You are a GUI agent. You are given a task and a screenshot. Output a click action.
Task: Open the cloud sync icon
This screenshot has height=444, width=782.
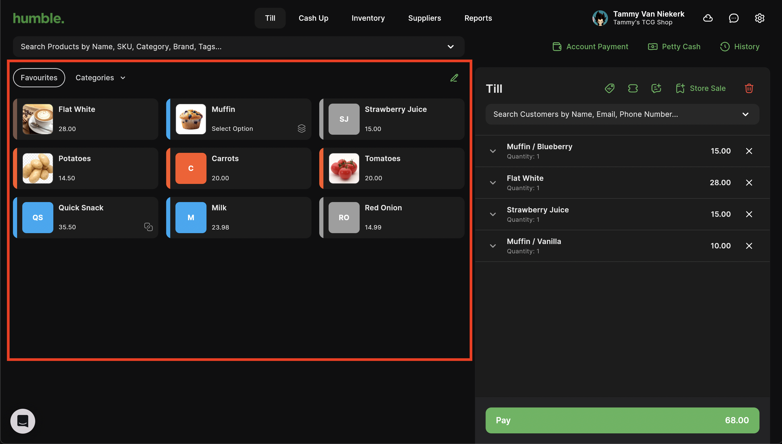(708, 18)
